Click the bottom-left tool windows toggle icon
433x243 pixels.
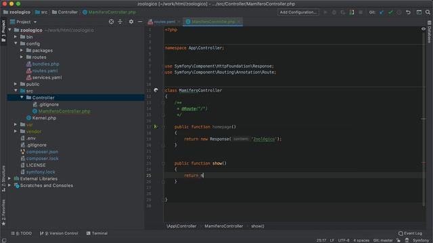3,240
